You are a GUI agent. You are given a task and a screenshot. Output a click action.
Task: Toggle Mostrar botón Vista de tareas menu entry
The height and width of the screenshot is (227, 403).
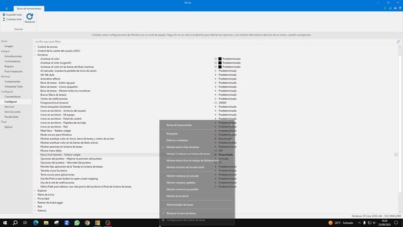click(197, 147)
